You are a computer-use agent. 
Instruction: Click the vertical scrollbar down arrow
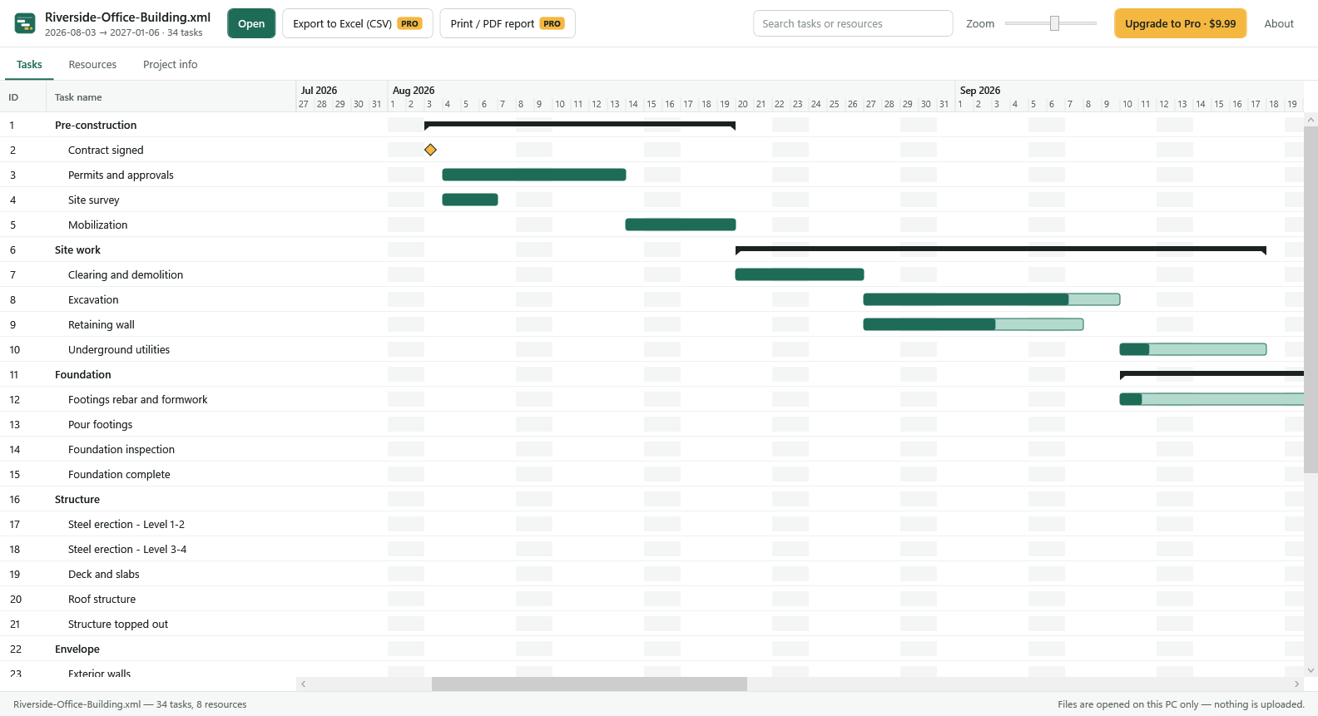[x=1311, y=670]
